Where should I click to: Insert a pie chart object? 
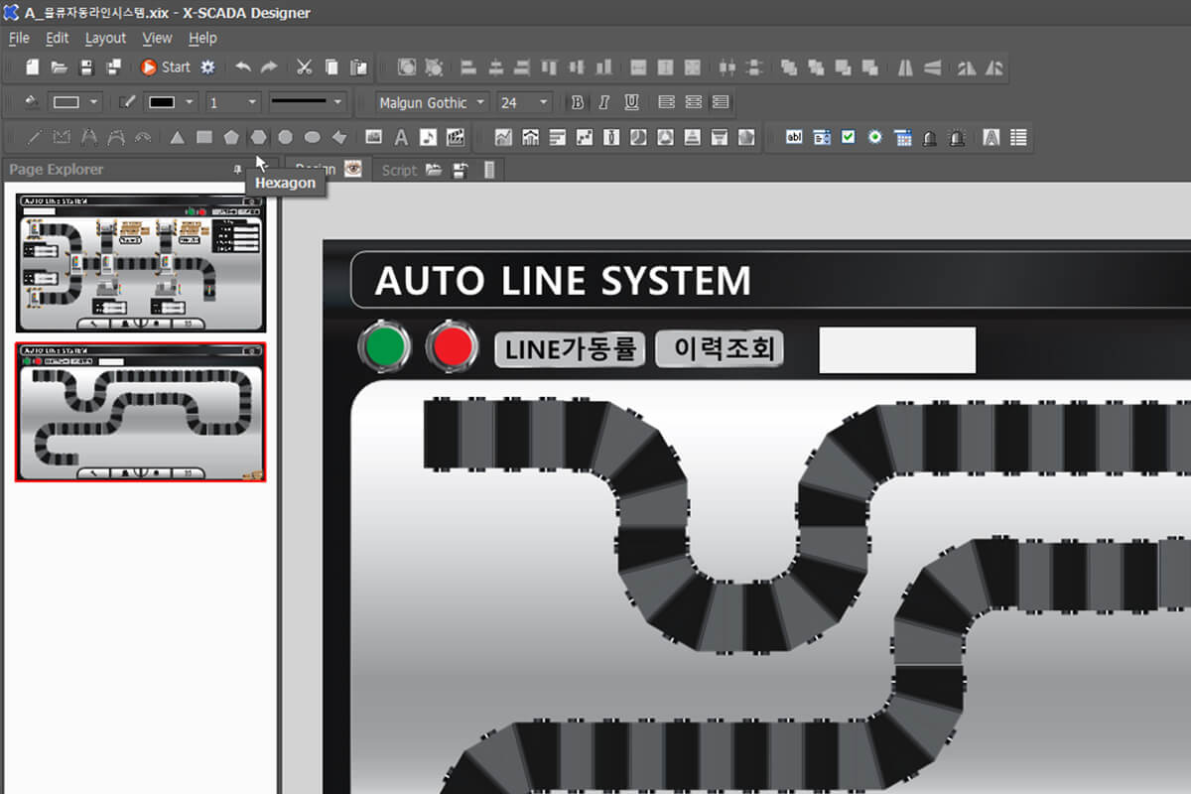638,137
